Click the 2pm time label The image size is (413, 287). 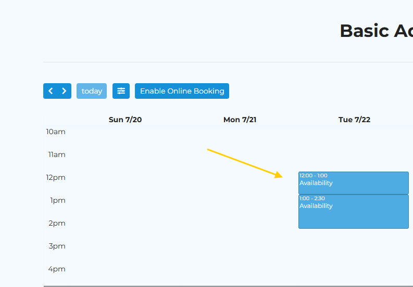(57, 224)
